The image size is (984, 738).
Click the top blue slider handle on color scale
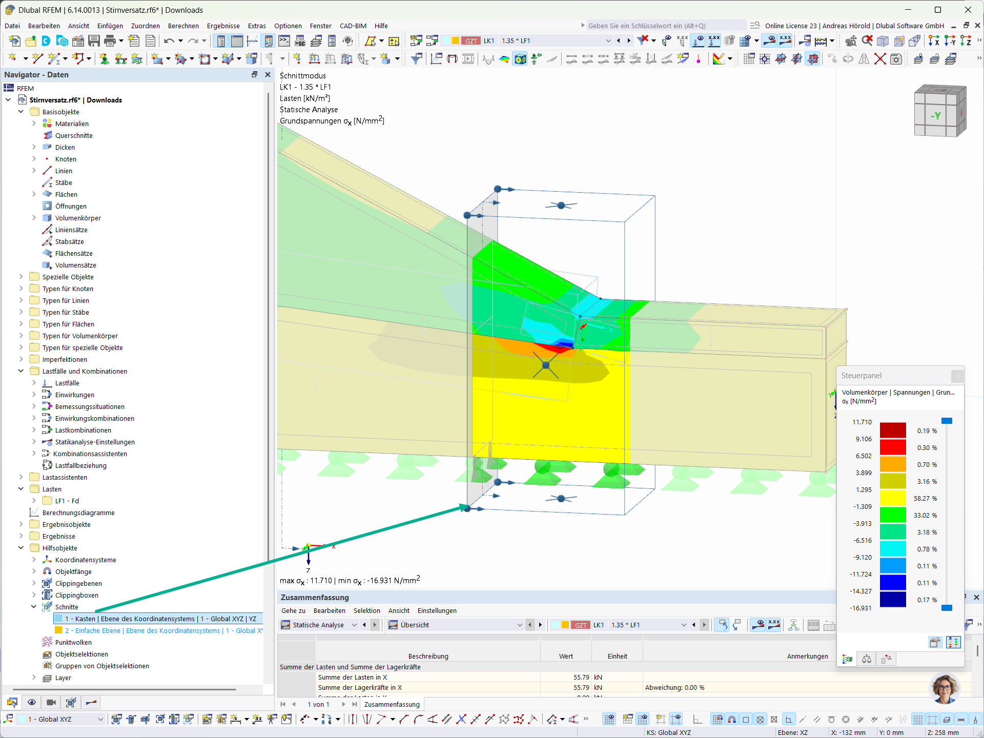[947, 421]
